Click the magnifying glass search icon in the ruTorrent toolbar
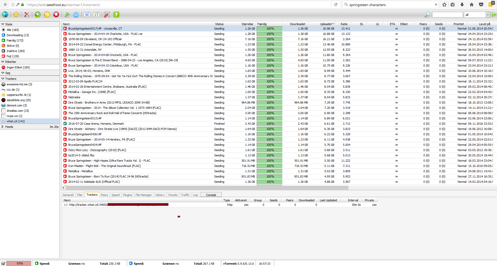 click(427, 15)
